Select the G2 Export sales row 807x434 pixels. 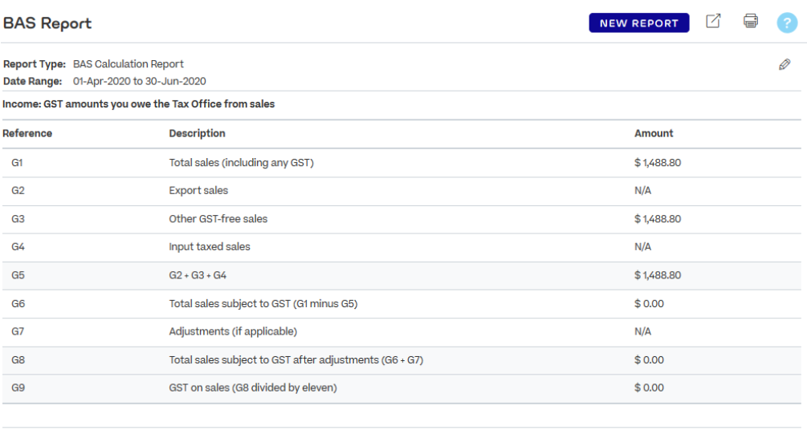401,191
